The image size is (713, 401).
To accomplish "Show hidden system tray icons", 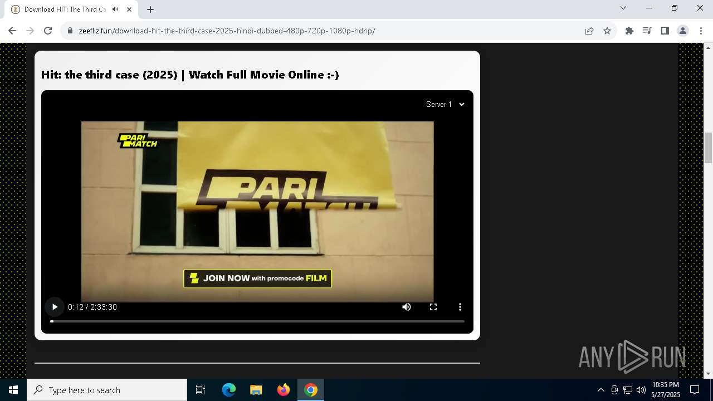I will pyautogui.click(x=601, y=390).
